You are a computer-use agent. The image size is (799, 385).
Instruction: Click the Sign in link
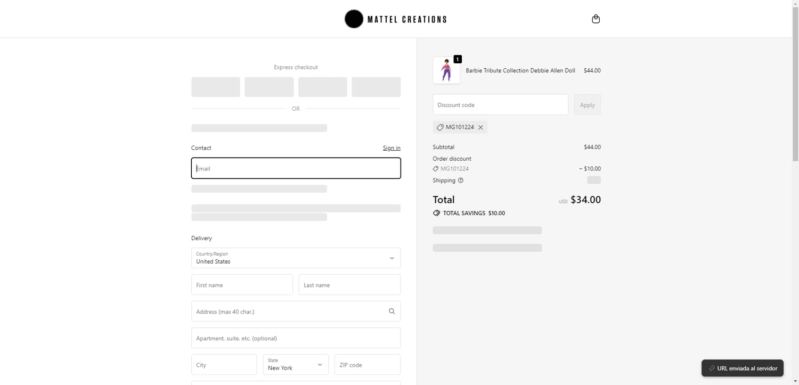[x=392, y=148]
